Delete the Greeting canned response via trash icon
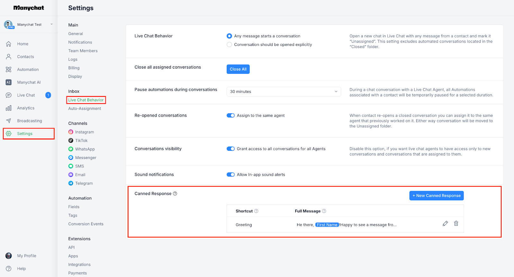Viewport: 514px width, 277px height. [456, 223]
